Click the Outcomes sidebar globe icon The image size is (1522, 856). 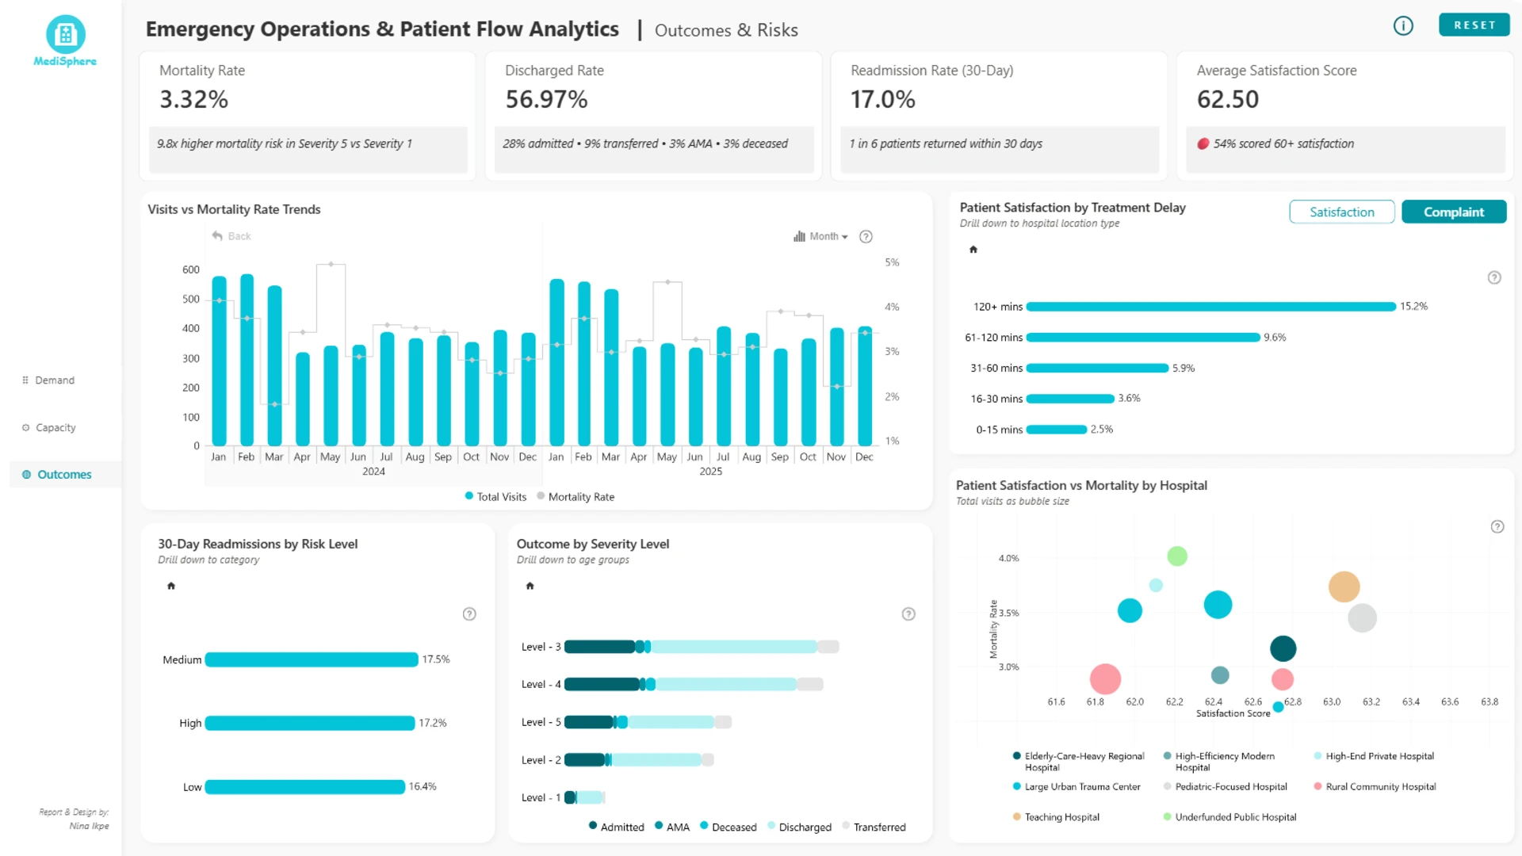(26, 475)
